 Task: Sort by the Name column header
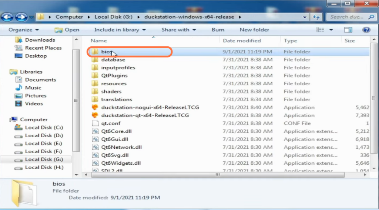pyautogui.click(x=98, y=41)
